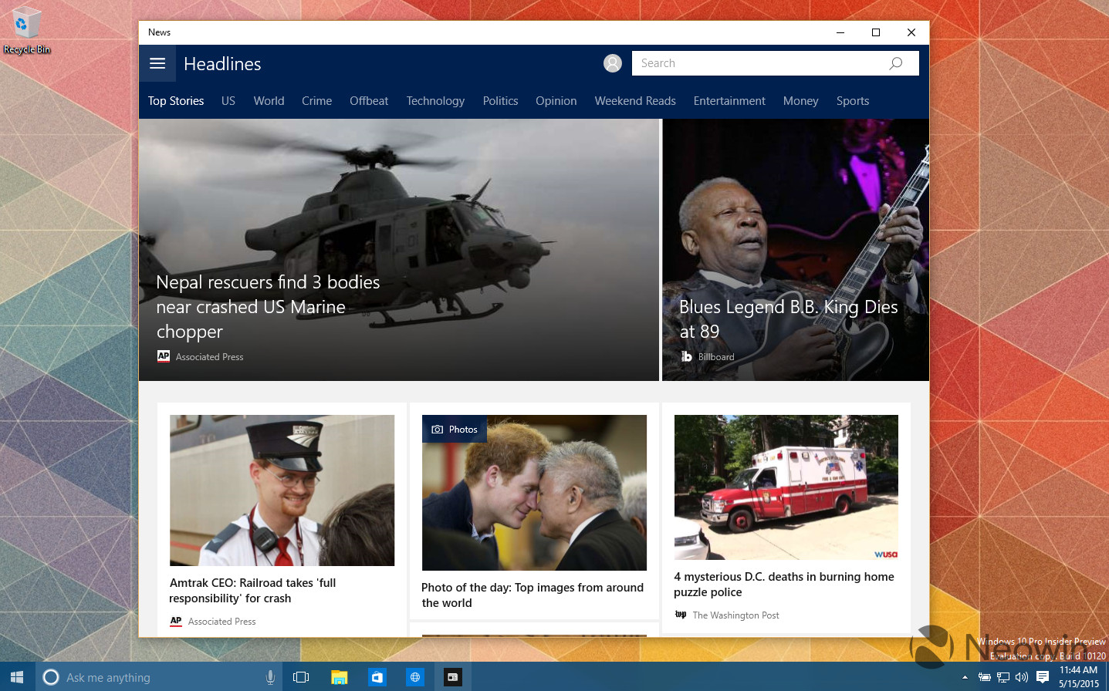1109x691 pixels.
Task: Click the taskbar clock and date
Action: pos(1078,677)
